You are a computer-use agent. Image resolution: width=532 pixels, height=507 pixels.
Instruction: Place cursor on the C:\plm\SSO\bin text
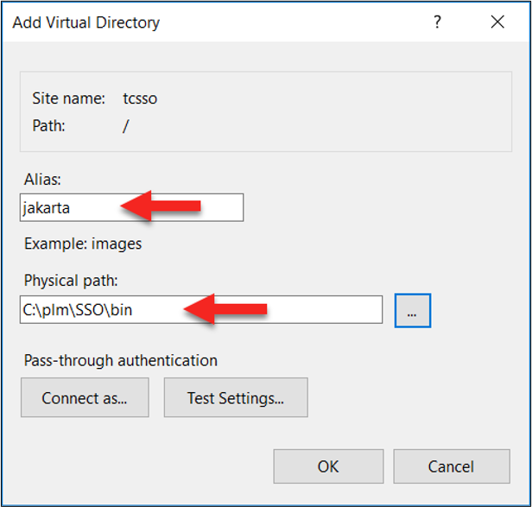78,310
